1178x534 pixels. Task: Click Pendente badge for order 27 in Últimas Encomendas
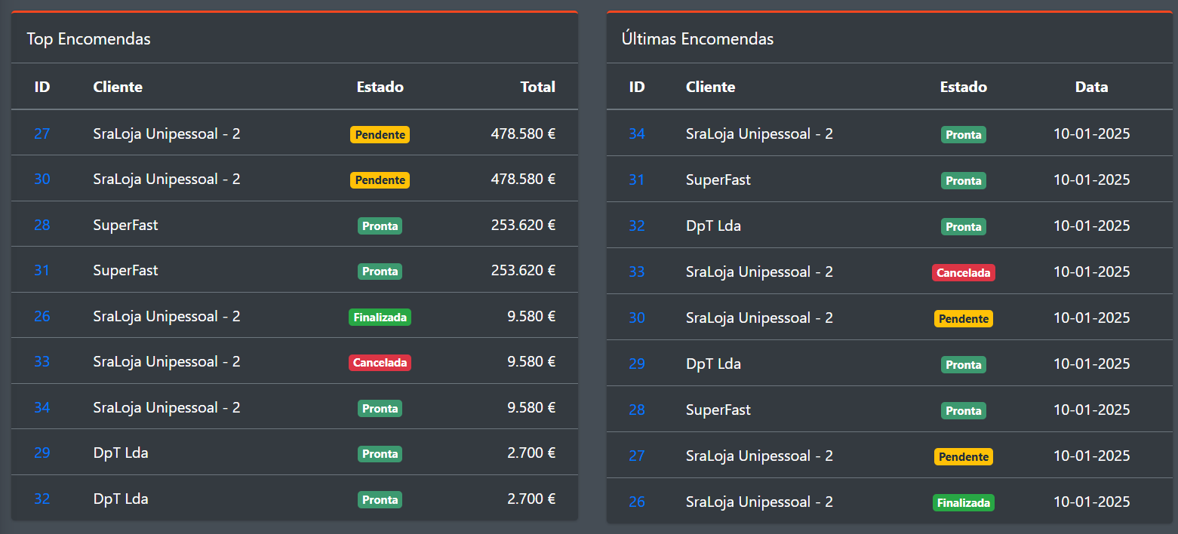point(963,456)
